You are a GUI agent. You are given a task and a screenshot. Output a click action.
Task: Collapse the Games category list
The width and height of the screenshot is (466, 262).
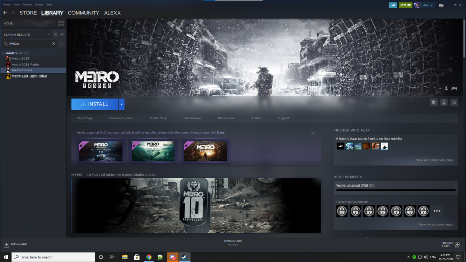[x=3, y=53]
